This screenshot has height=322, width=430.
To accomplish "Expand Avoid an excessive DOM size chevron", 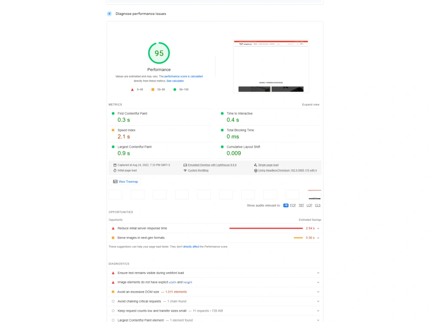I will 318,292.
